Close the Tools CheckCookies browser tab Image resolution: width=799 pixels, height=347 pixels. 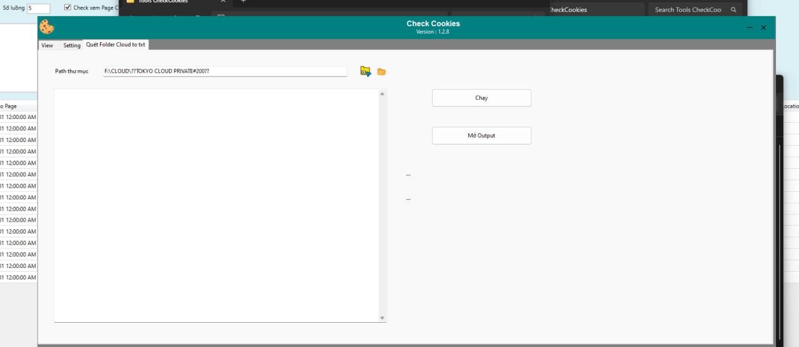(223, 1)
